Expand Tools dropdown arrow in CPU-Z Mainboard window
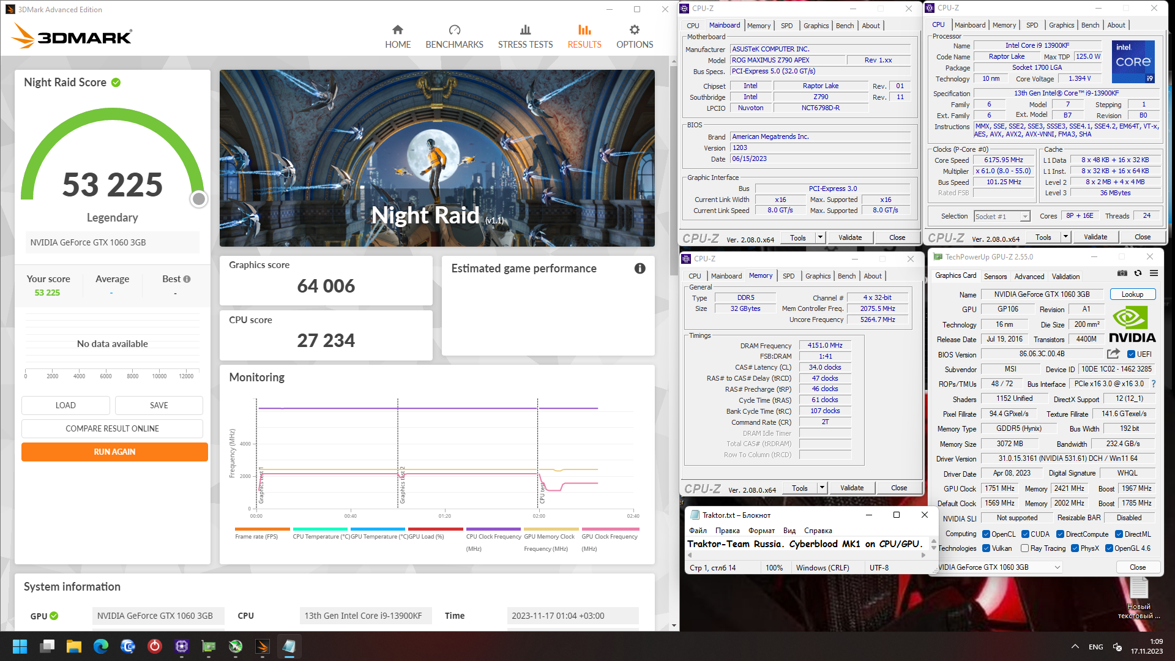 click(x=820, y=237)
